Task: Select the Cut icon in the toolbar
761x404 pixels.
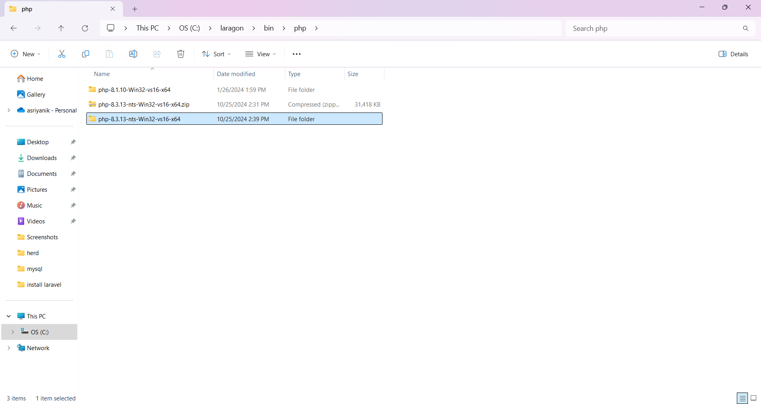Action: click(x=61, y=54)
